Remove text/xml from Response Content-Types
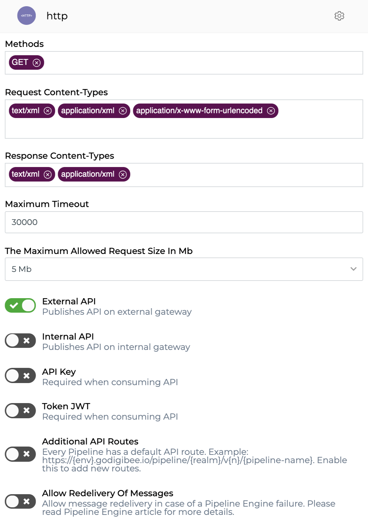 point(48,175)
